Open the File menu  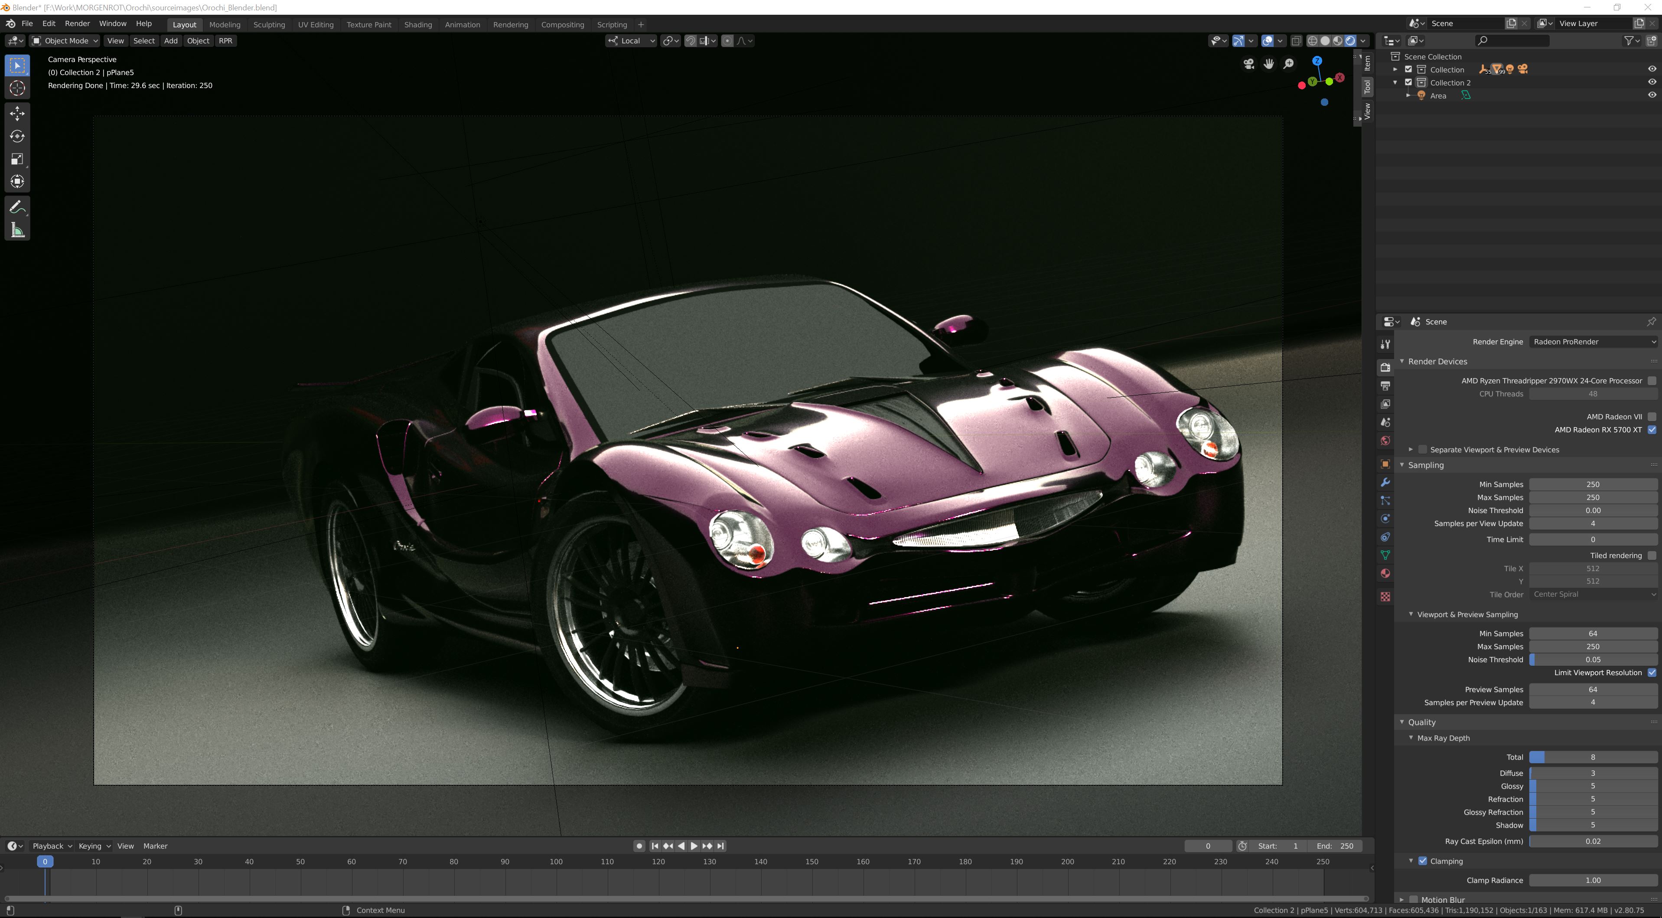(x=27, y=23)
